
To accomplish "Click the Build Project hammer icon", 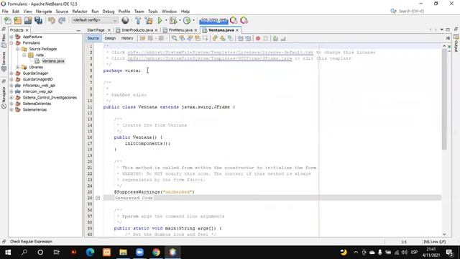I will coord(138,20).
